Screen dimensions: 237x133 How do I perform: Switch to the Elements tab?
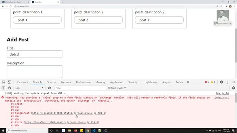pos(23,82)
